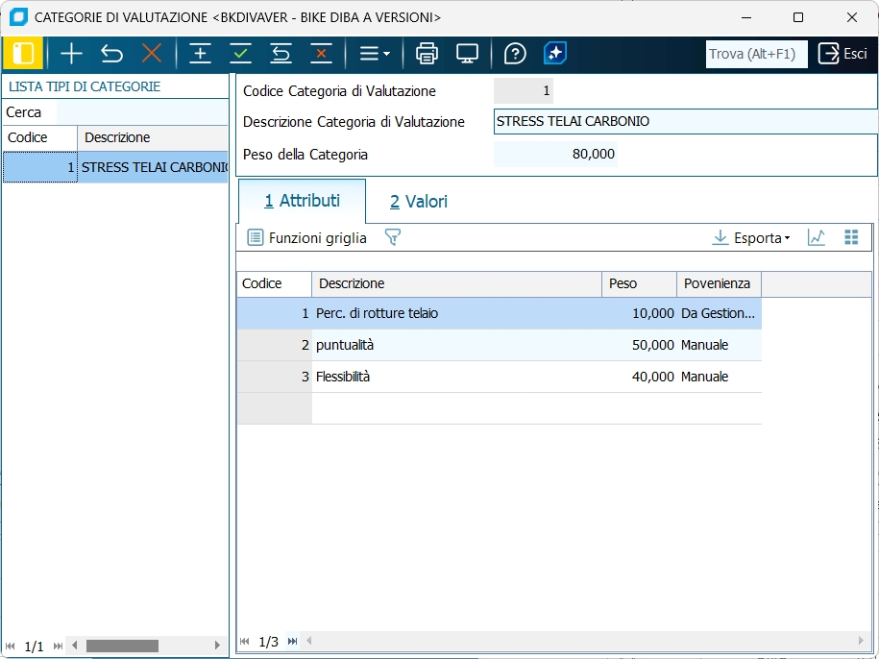Viewport: 879px width, 659px height.
Task: Minimize the Categorie di Valutazione window
Action: pos(746,17)
